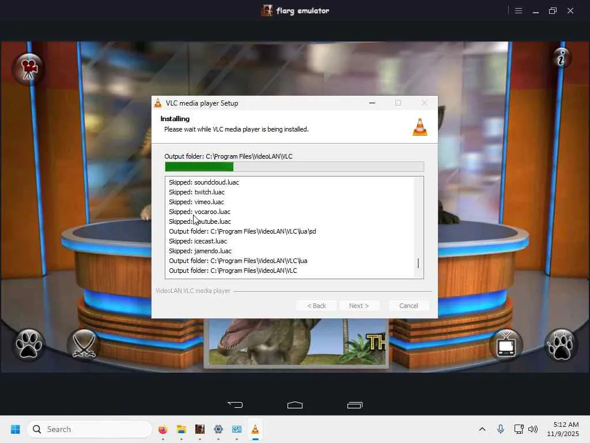Click the install log scrollbar thumb
This screenshot has height=443, width=590.
click(418, 263)
